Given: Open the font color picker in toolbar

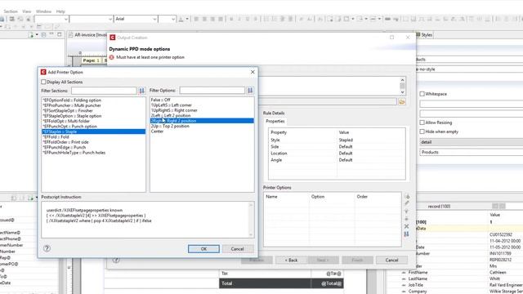Looking at the screenshot, I should tap(181, 19).
